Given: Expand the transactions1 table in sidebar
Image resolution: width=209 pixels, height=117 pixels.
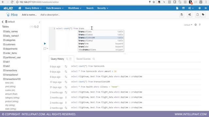Looking at the screenshot, I should coord(12,75).
